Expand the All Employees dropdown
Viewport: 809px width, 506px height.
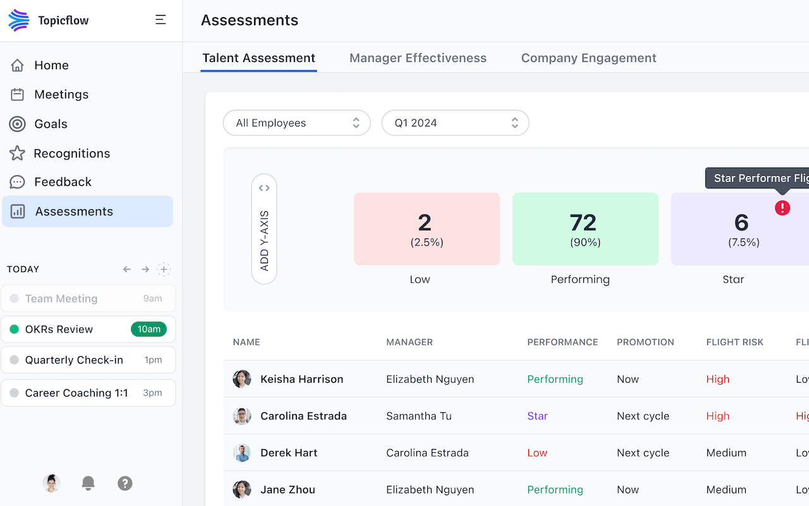pos(296,123)
